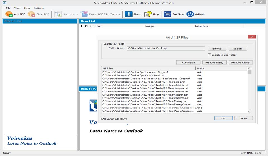Select the aclog.nsf file row
The width and height of the screenshot is (268, 156).
tap(174, 82)
